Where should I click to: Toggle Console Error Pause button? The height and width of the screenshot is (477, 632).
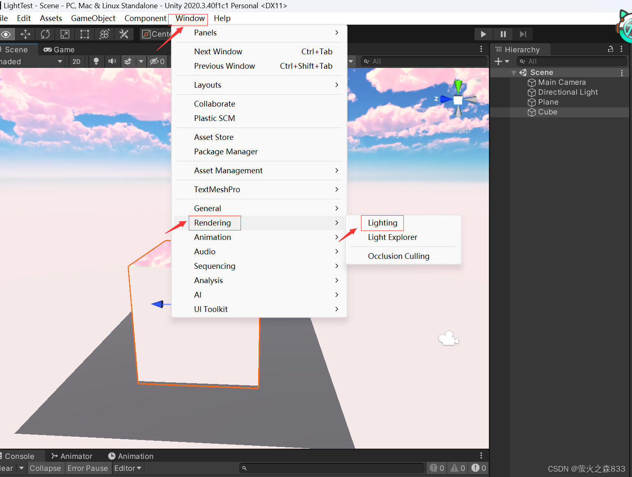[88, 468]
